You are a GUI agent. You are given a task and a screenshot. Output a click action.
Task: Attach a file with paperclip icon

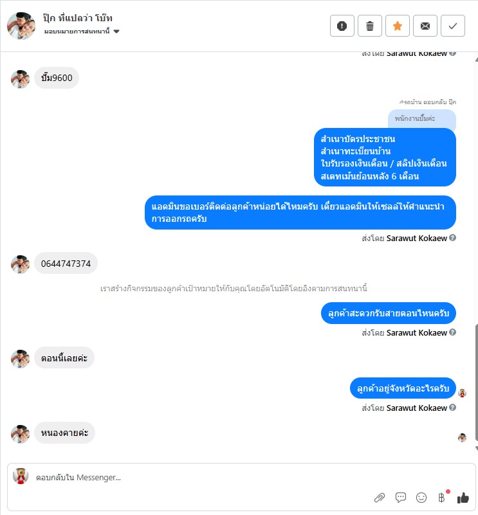click(x=380, y=498)
